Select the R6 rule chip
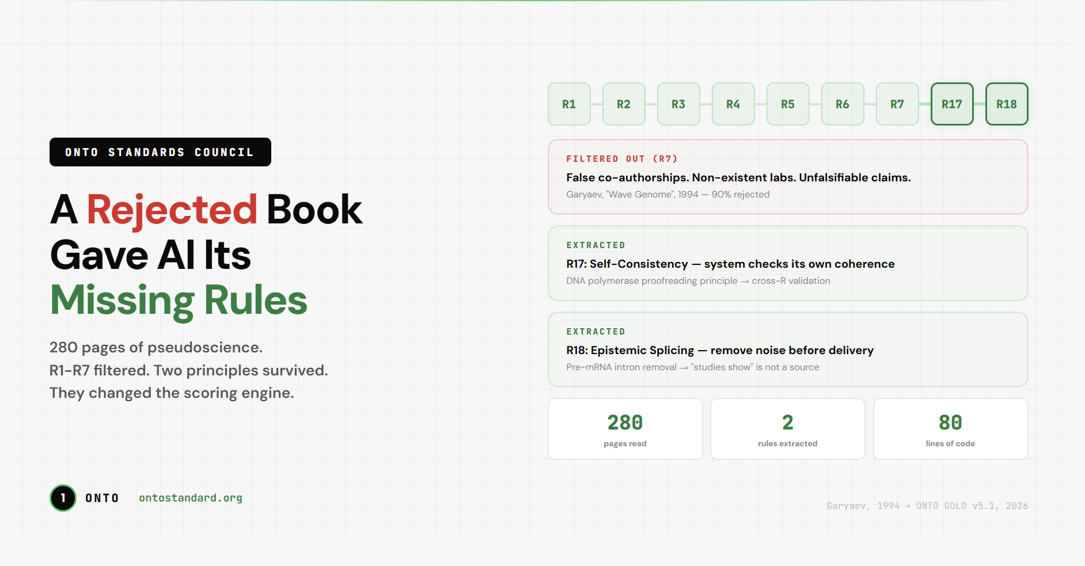Image resolution: width=1085 pixels, height=566 pixels. pos(843,104)
